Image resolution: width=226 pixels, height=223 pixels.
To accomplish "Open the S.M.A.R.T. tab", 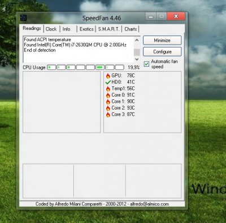I will [108, 29].
